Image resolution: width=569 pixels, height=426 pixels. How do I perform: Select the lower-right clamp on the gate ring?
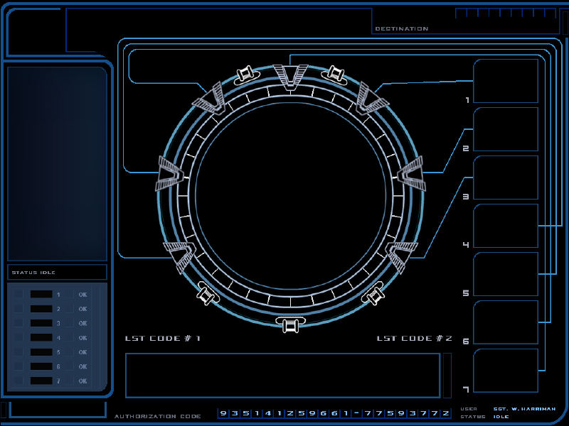(374, 293)
